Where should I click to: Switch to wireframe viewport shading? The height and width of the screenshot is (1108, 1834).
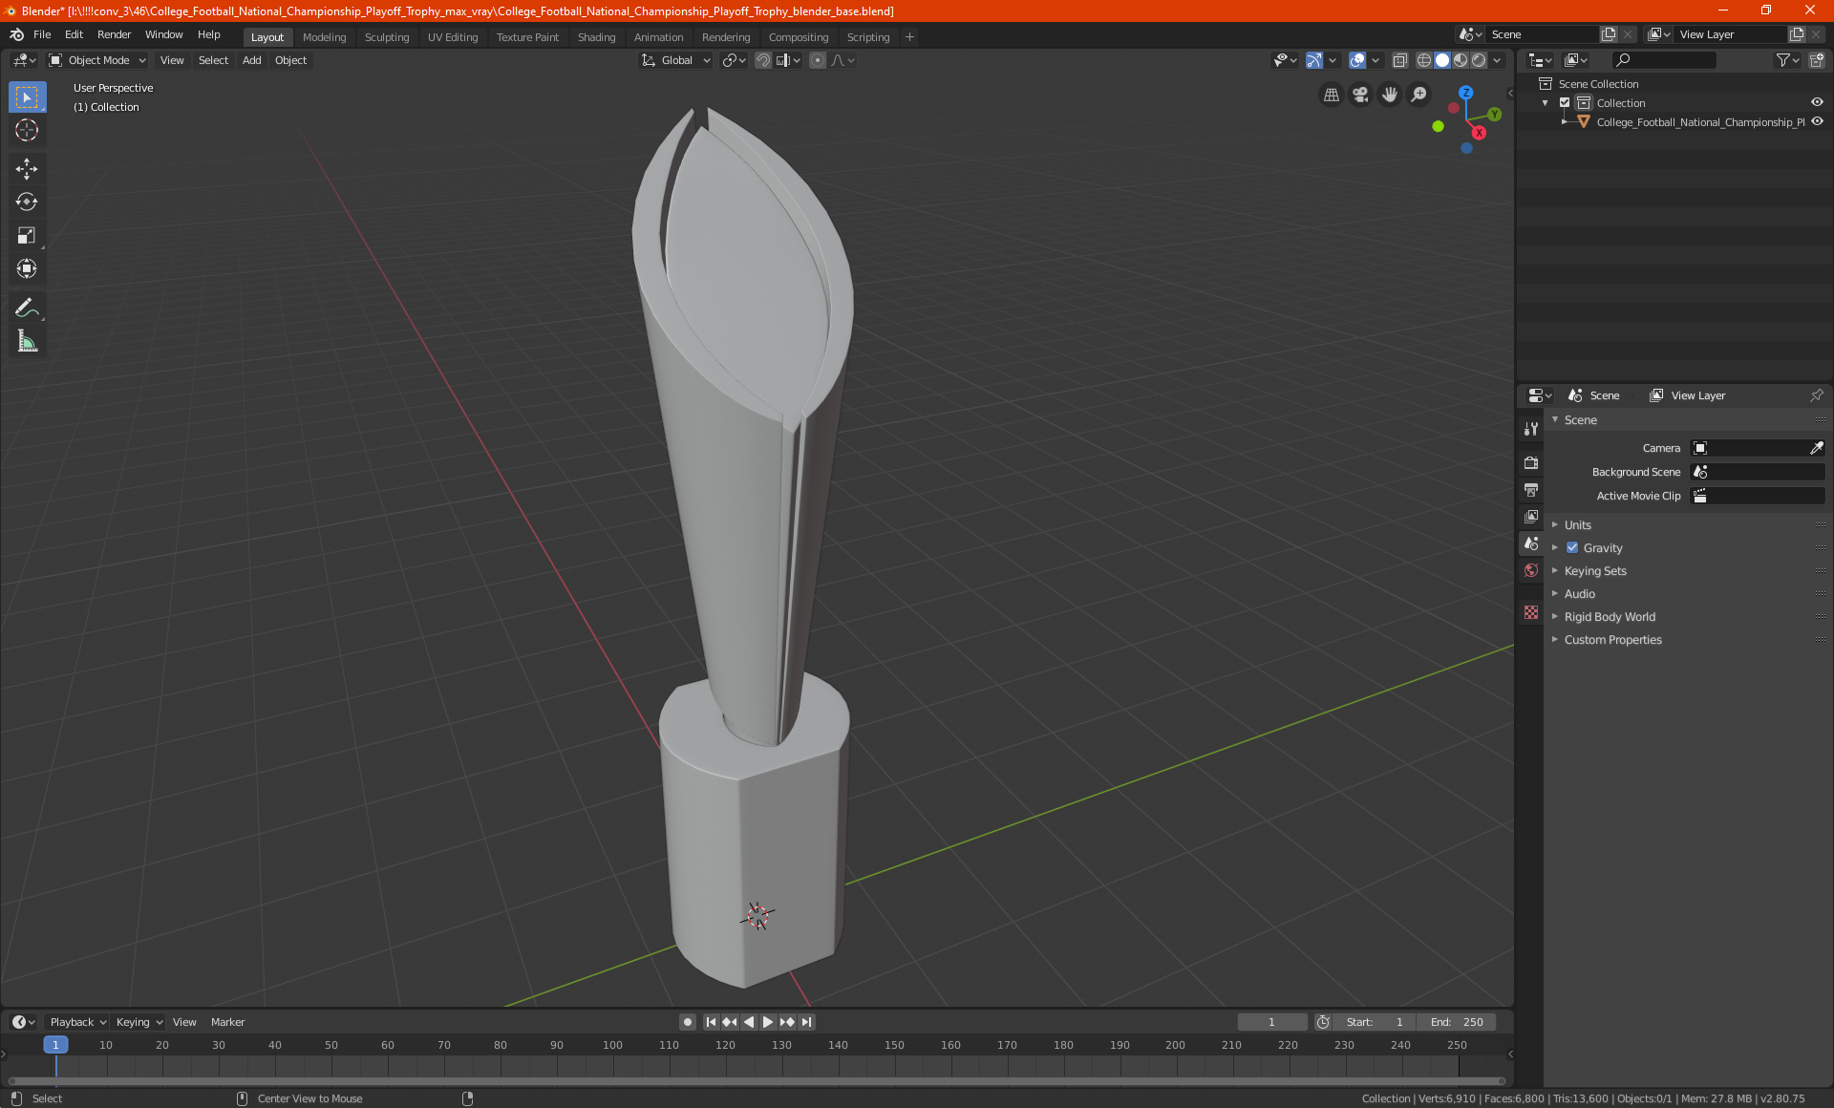[1423, 60]
